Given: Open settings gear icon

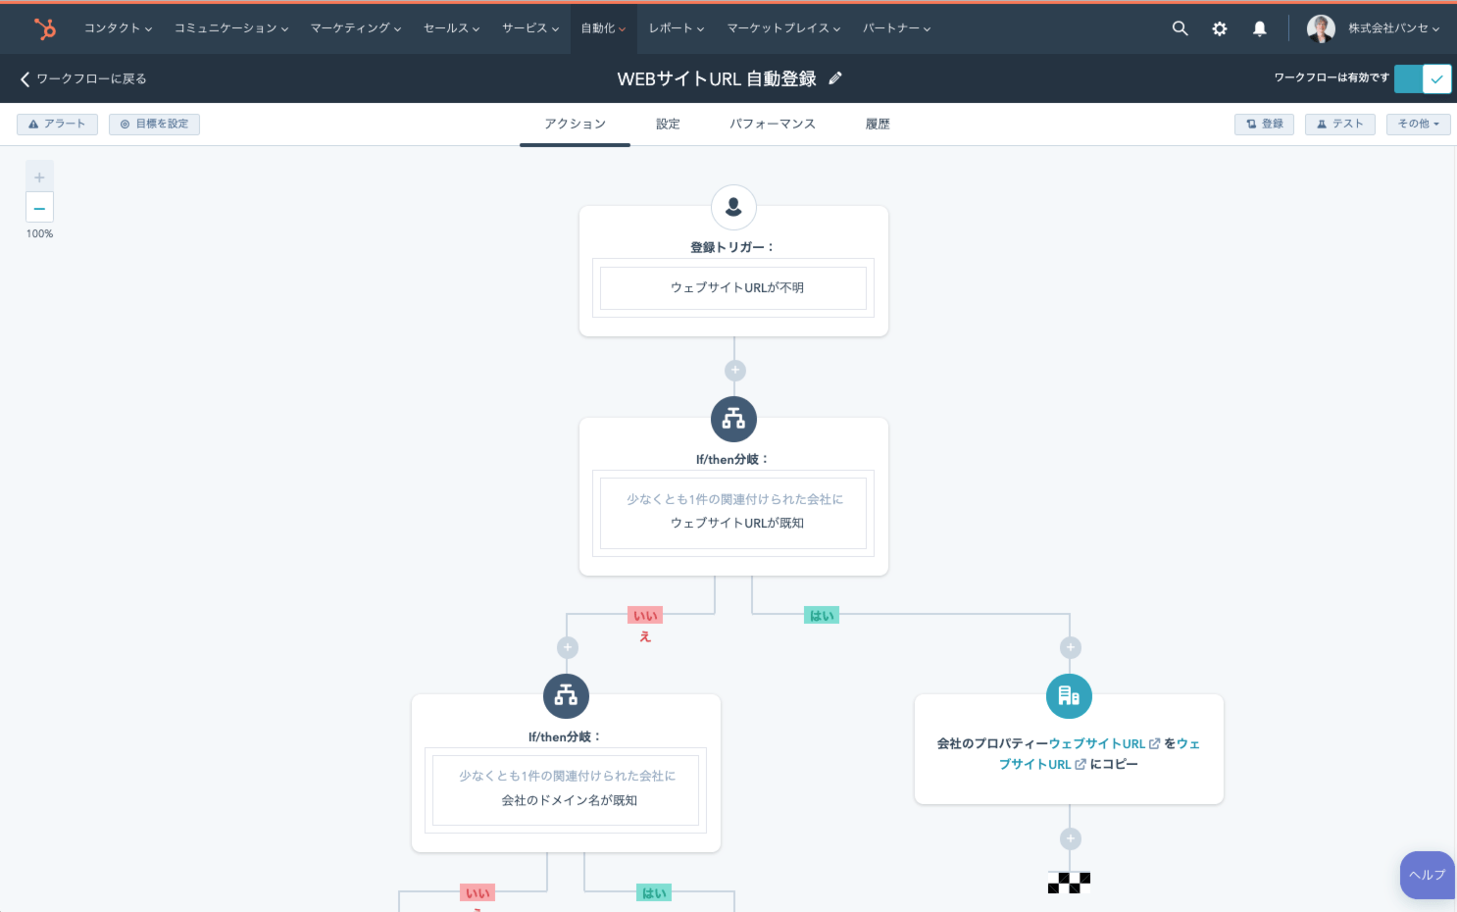Looking at the screenshot, I should pyautogui.click(x=1220, y=28).
